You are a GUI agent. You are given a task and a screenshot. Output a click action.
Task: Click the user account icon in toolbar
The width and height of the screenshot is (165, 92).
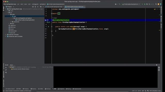116,4
